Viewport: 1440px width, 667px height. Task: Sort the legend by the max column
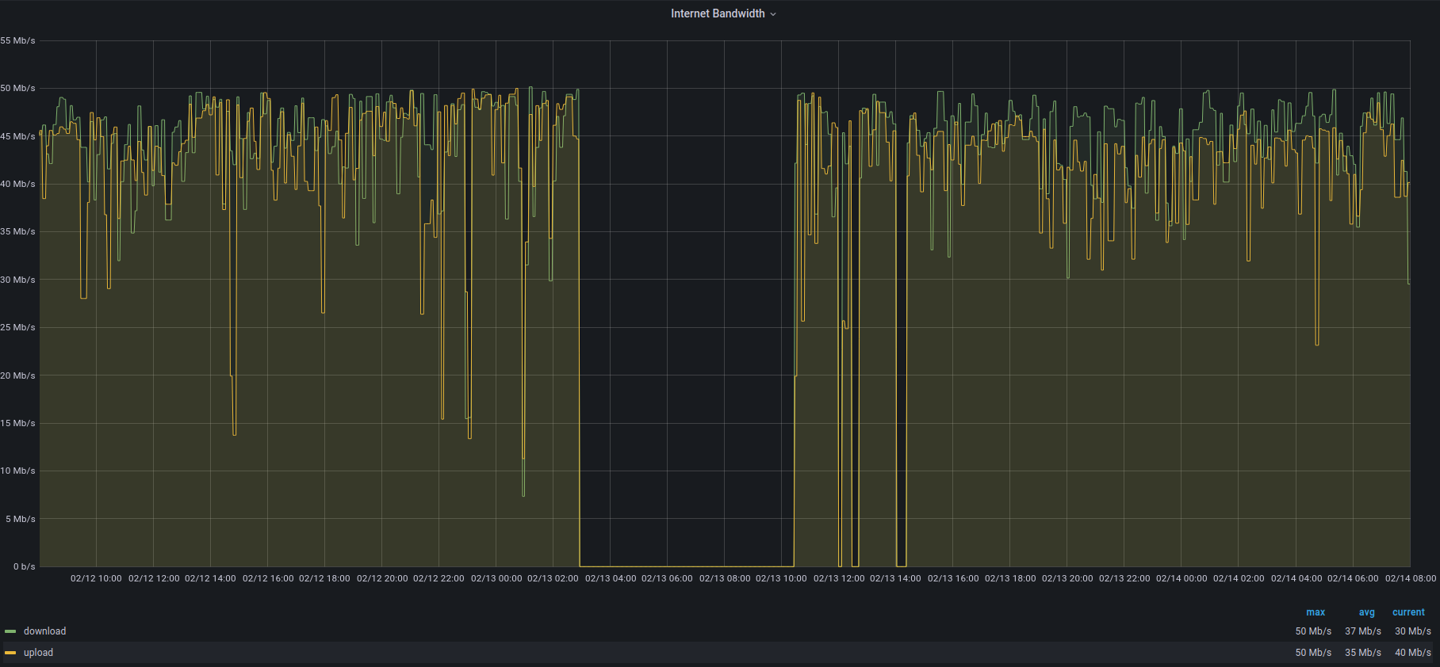[x=1315, y=612]
